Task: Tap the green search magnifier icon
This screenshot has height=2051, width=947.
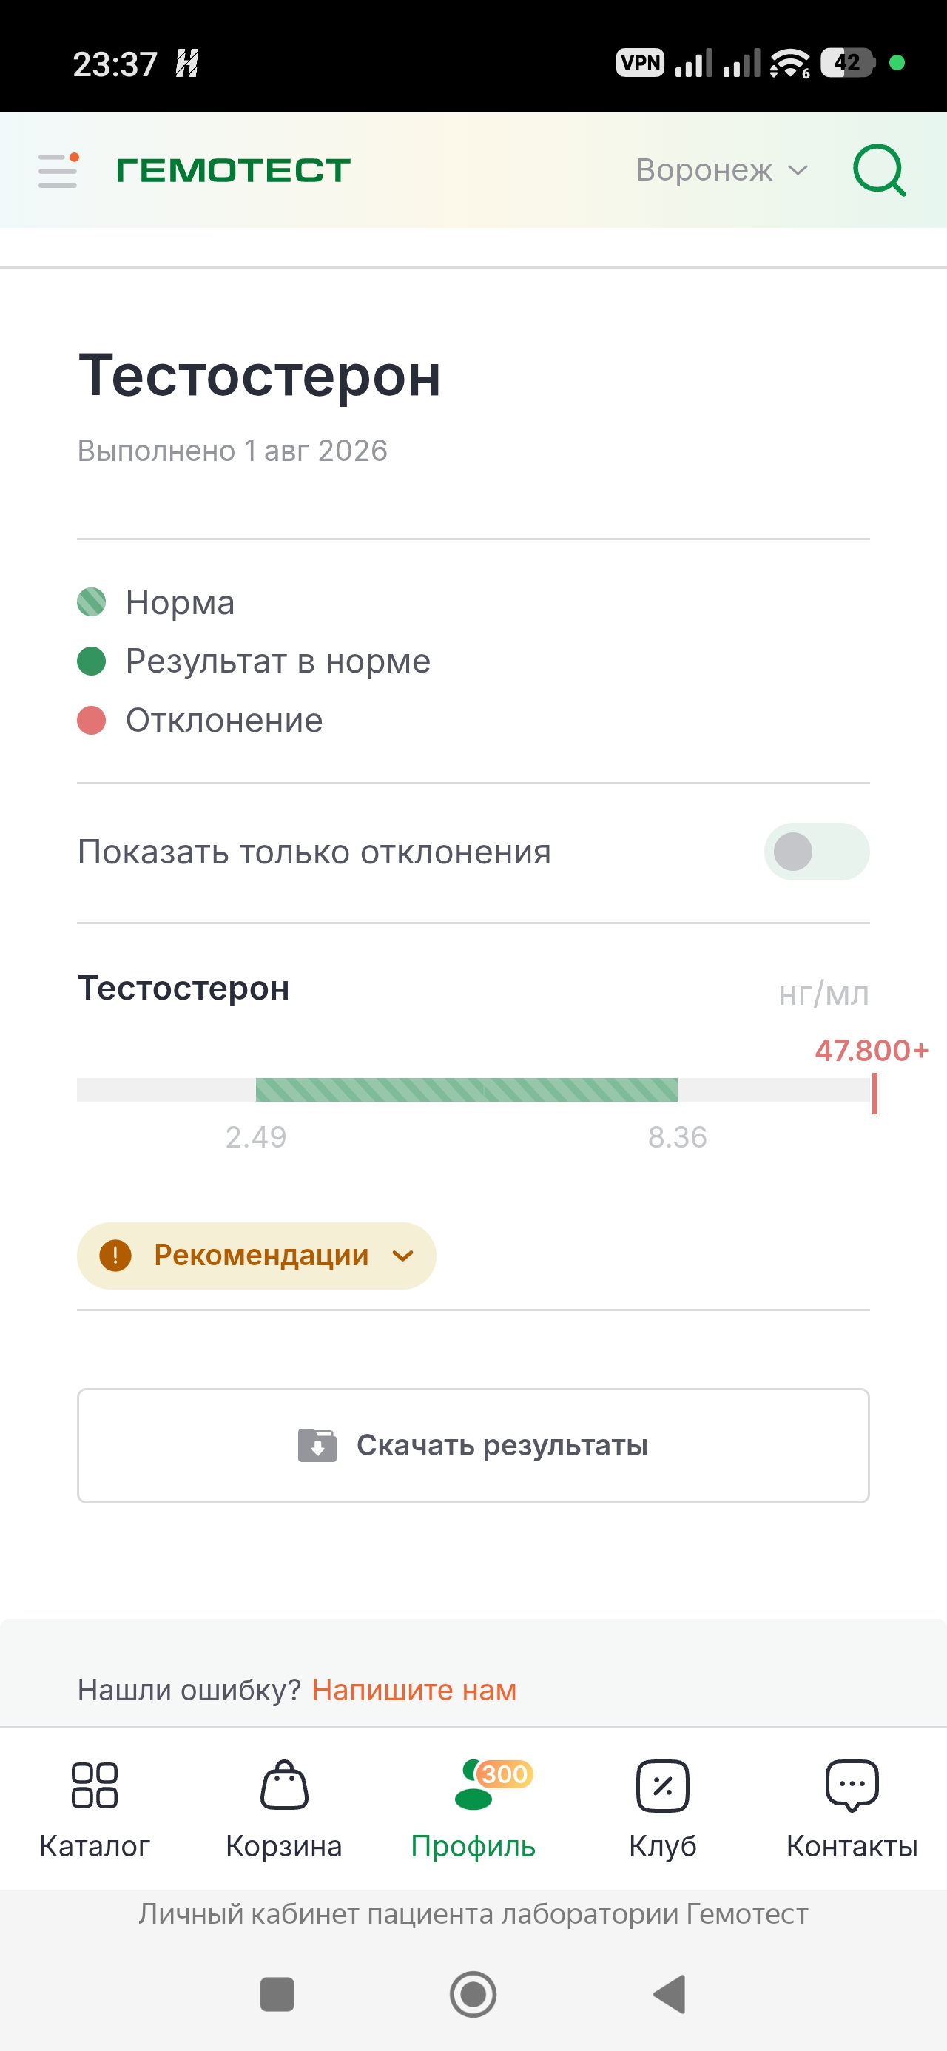Action: [x=879, y=169]
